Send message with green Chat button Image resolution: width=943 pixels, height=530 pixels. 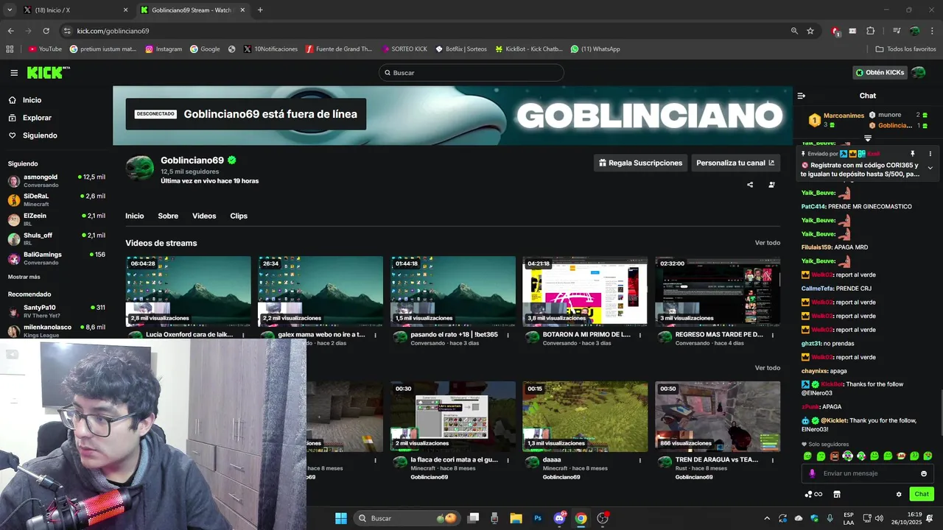tap(922, 494)
